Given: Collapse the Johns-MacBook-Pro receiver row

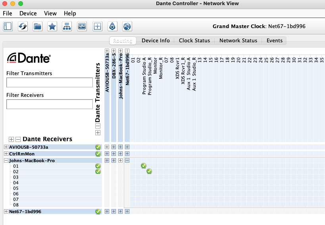Looking at the screenshot, I should coord(6,160).
